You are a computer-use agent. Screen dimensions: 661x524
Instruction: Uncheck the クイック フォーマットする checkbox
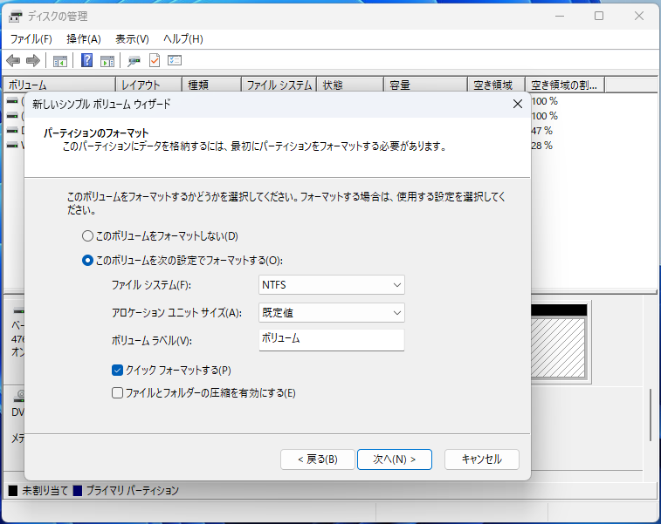coord(117,371)
